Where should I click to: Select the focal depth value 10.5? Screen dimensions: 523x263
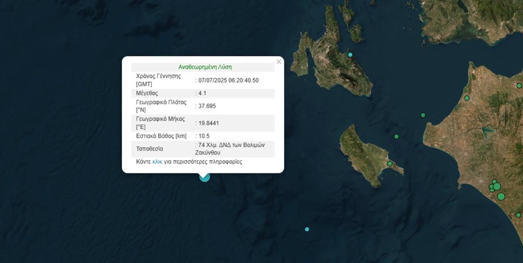204,136
